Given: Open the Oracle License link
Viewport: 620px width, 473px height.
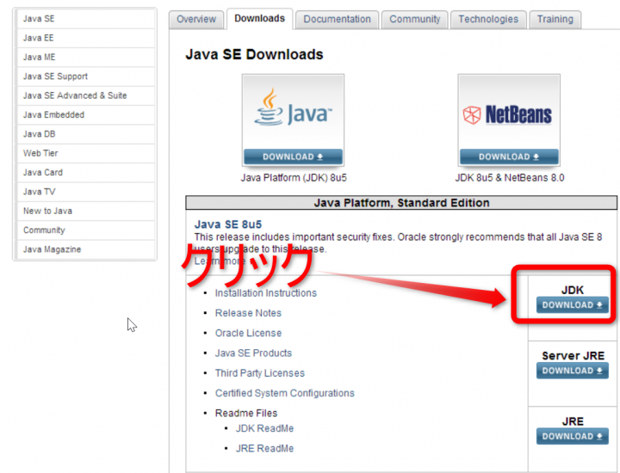Looking at the screenshot, I should [x=248, y=333].
